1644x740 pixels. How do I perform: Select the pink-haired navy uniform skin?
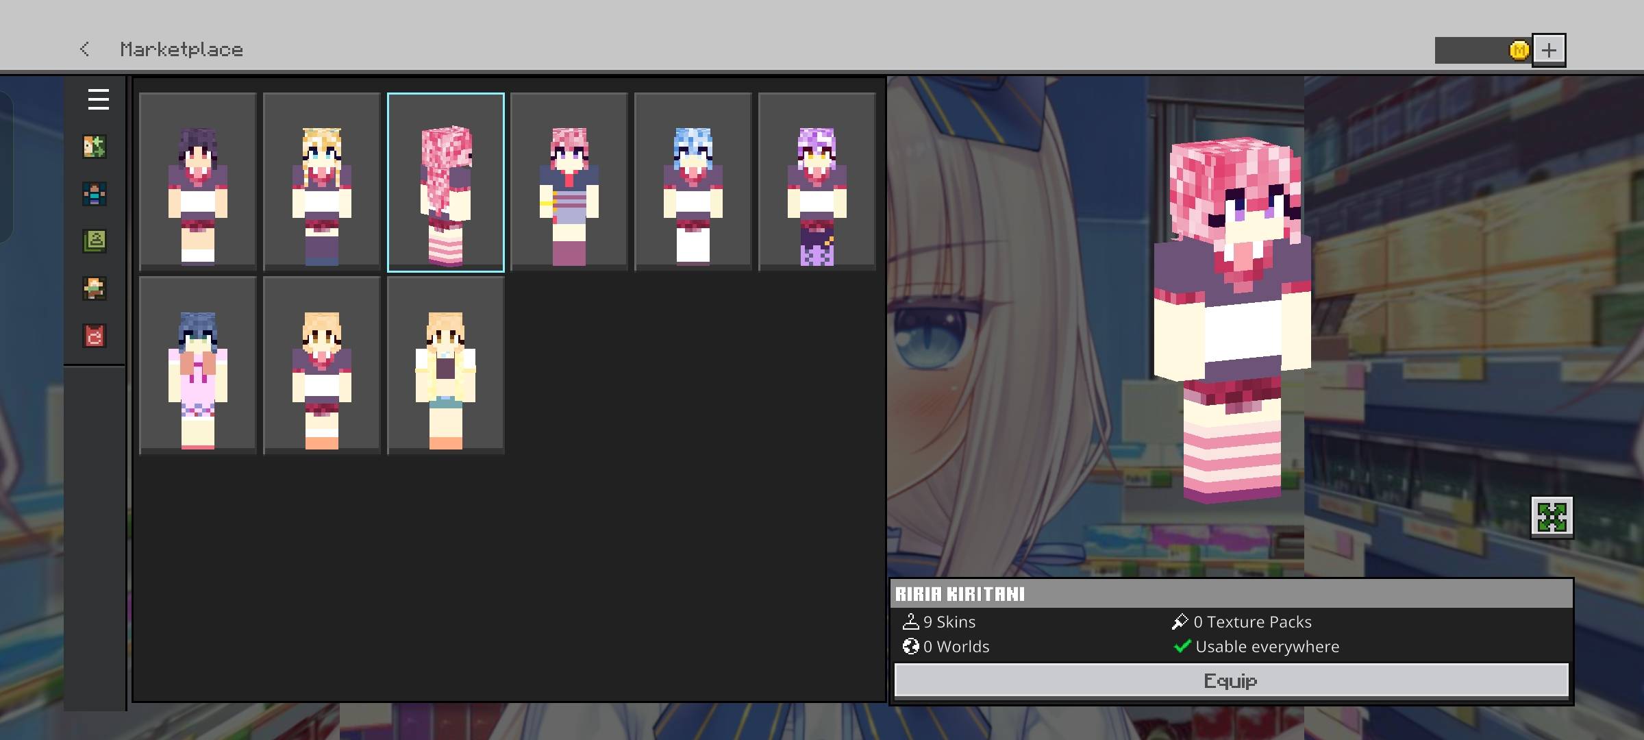tap(569, 182)
